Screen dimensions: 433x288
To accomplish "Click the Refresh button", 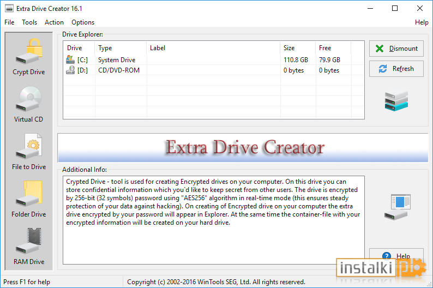I will (x=396, y=69).
